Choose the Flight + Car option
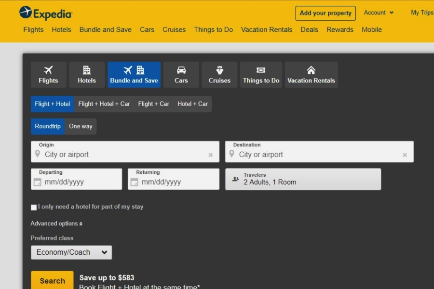This screenshot has width=434, height=289. point(154,104)
